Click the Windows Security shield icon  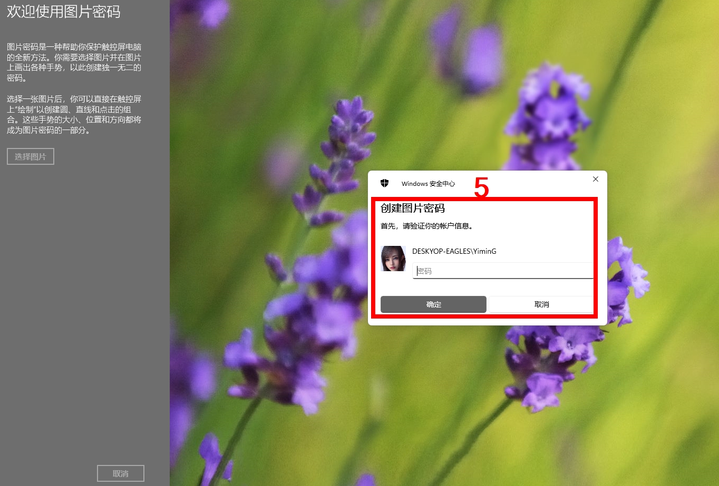[385, 183]
